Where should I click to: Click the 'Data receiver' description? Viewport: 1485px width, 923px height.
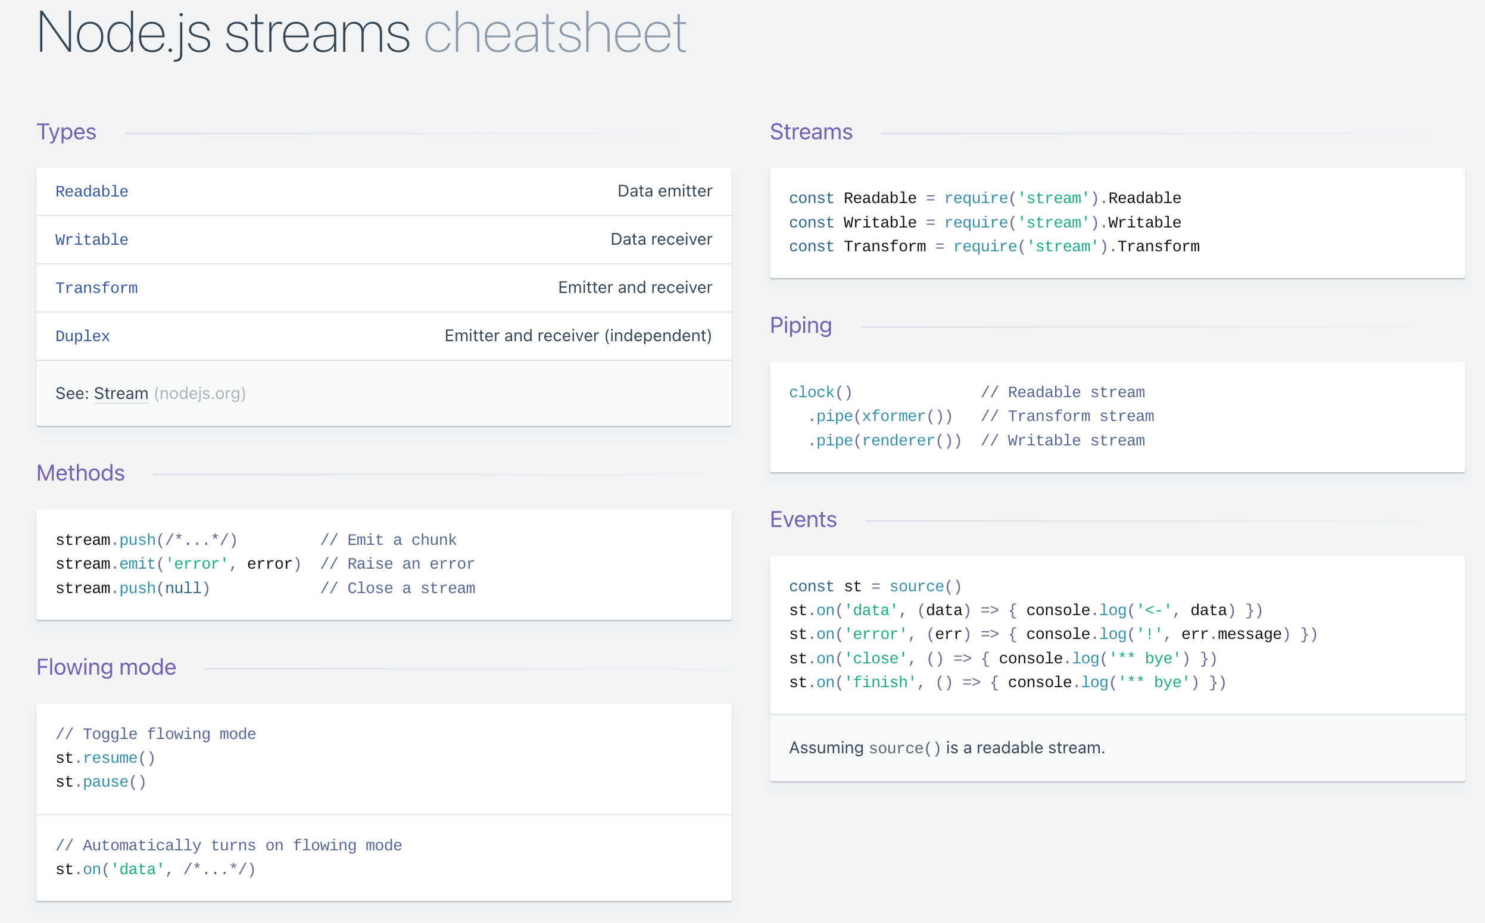point(661,239)
